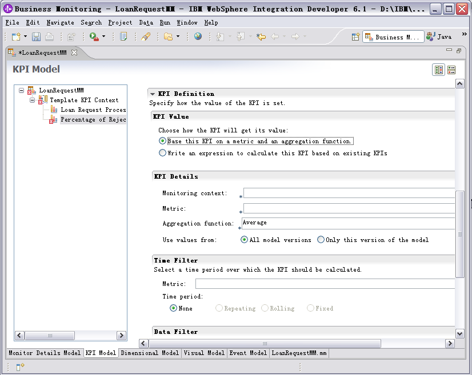The width and height of the screenshot is (472, 375).
Task: Collapse the LoanRequestMM tree node
Action: click(21, 90)
